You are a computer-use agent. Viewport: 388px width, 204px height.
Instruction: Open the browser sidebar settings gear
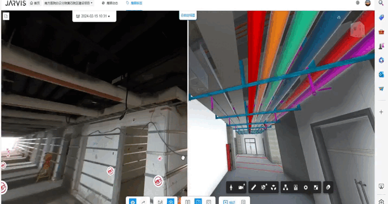click(381, 201)
